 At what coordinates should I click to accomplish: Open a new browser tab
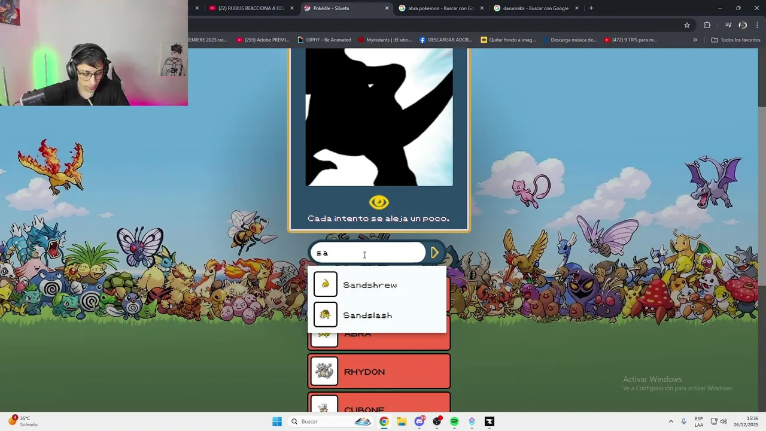[x=591, y=8]
